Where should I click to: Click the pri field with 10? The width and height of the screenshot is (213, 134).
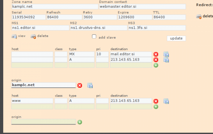(x=102, y=54)
